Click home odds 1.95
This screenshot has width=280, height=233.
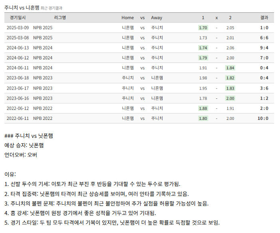(203, 88)
